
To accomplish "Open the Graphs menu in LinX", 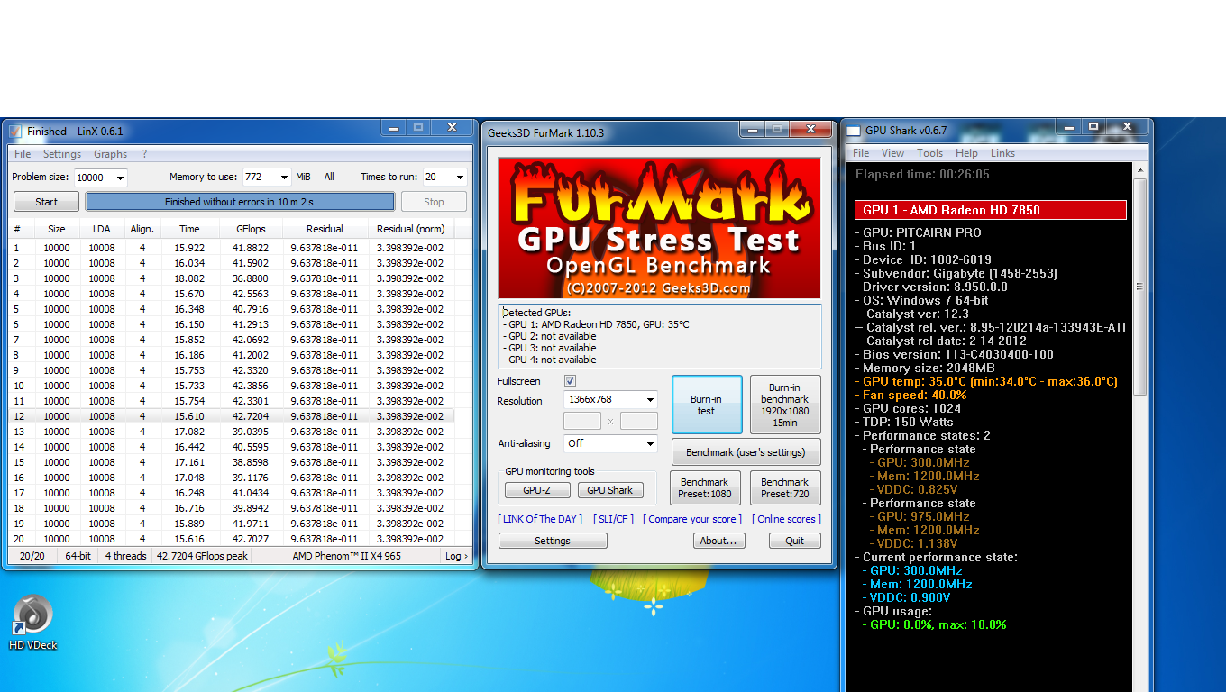I will click(x=110, y=154).
